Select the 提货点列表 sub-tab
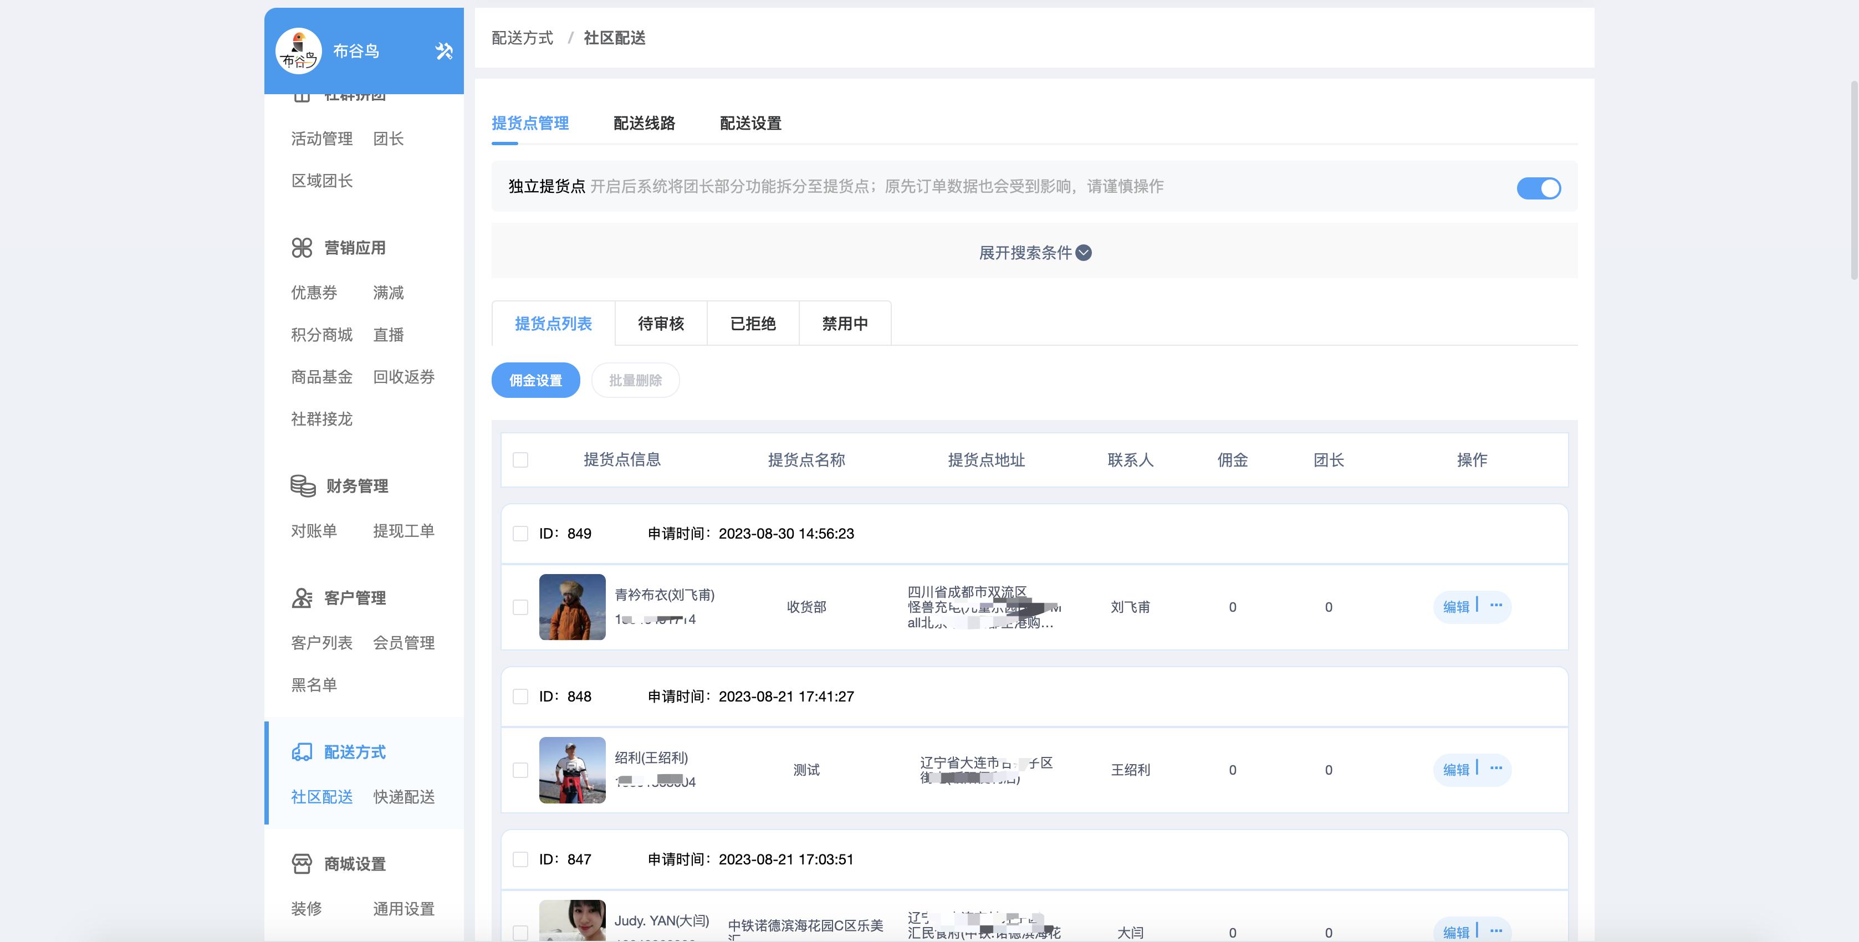 click(x=554, y=324)
